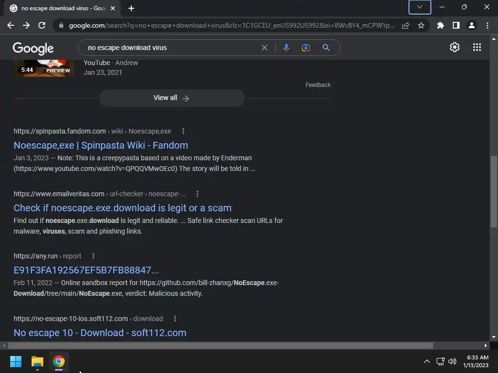Go to Google home logo
The width and height of the screenshot is (498, 373).
pos(33,48)
